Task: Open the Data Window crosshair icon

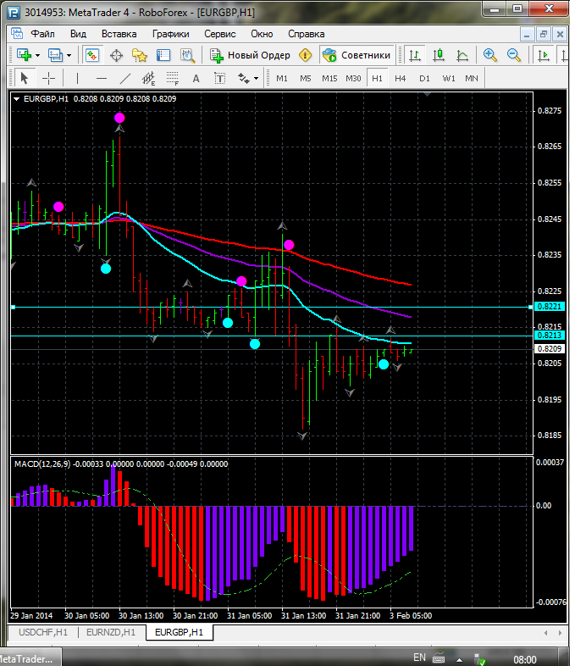Action: pyautogui.click(x=116, y=55)
